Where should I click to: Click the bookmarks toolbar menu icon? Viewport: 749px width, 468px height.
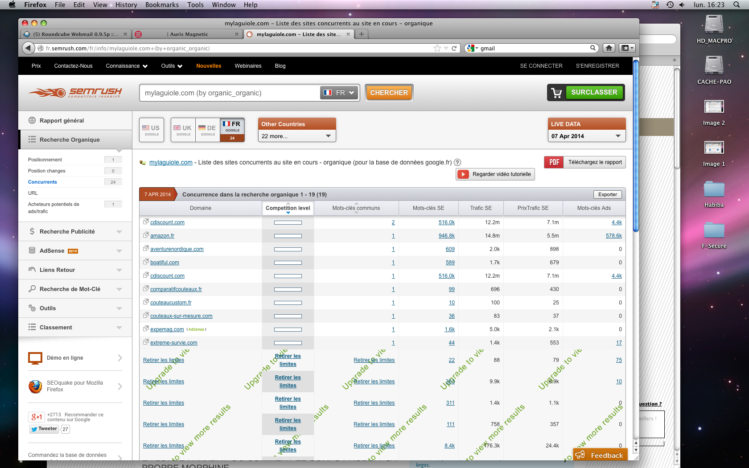(x=627, y=48)
